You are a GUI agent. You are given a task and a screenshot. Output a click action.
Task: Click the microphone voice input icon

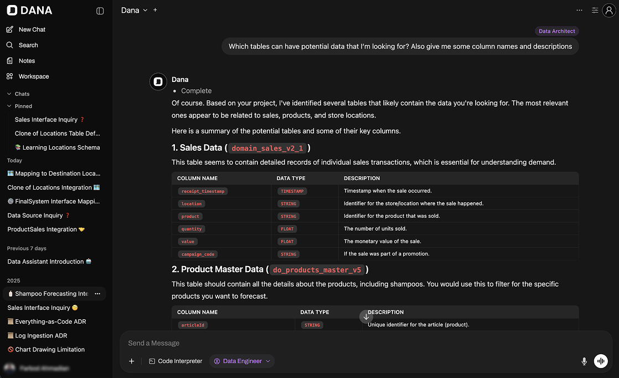[x=584, y=361]
